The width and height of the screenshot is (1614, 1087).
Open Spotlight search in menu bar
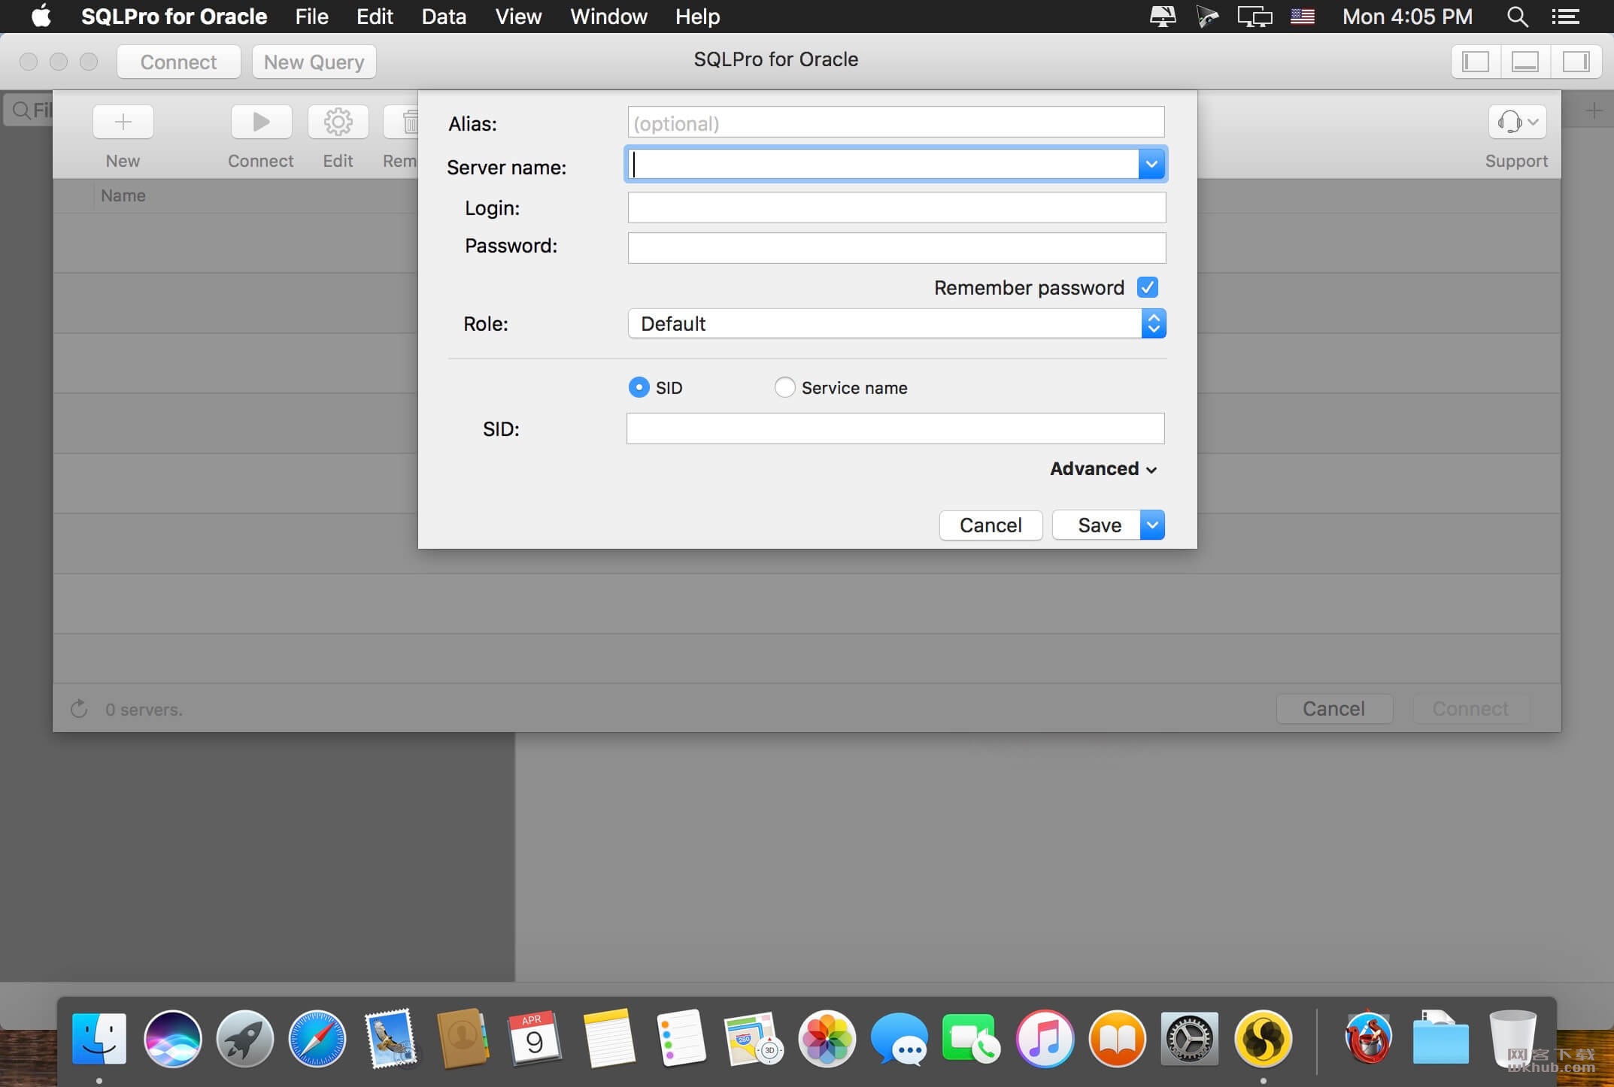tap(1518, 17)
